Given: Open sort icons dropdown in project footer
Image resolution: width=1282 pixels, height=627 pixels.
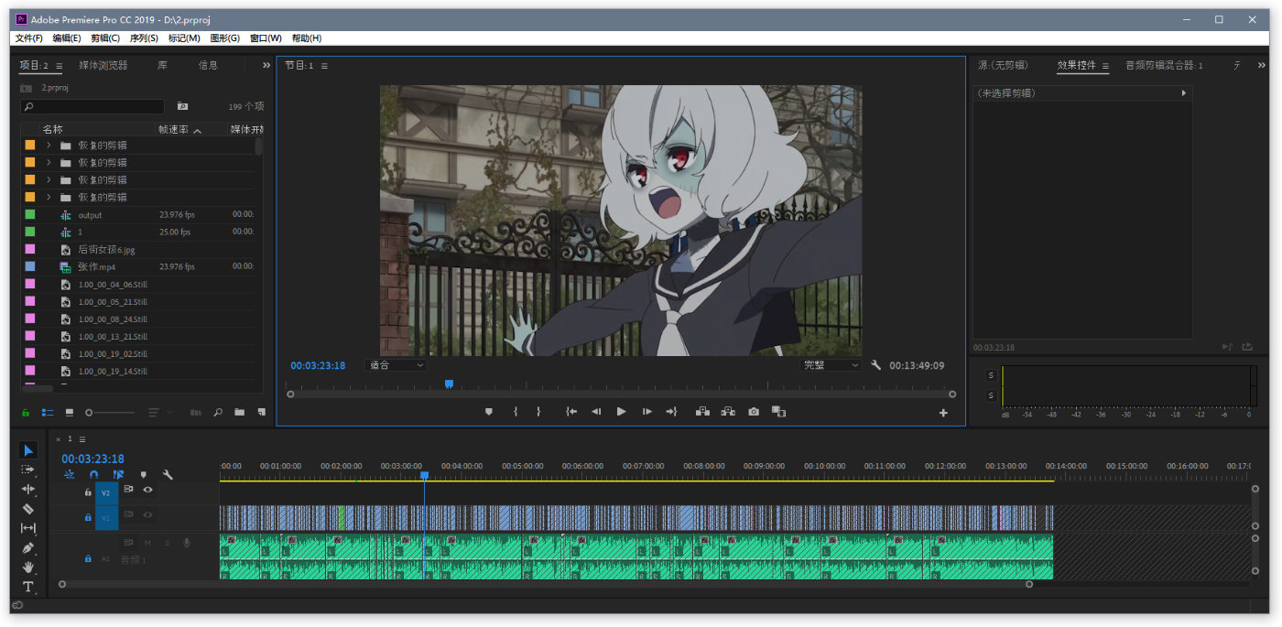Looking at the screenshot, I should click(159, 413).
